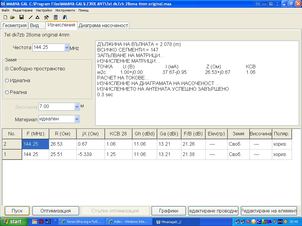This screenshot has height=226, width=302.
Task: Click the exit door icon
Action: [65, 17]
